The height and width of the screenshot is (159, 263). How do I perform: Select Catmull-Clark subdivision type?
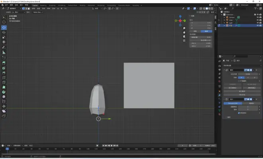coord(233,103)
